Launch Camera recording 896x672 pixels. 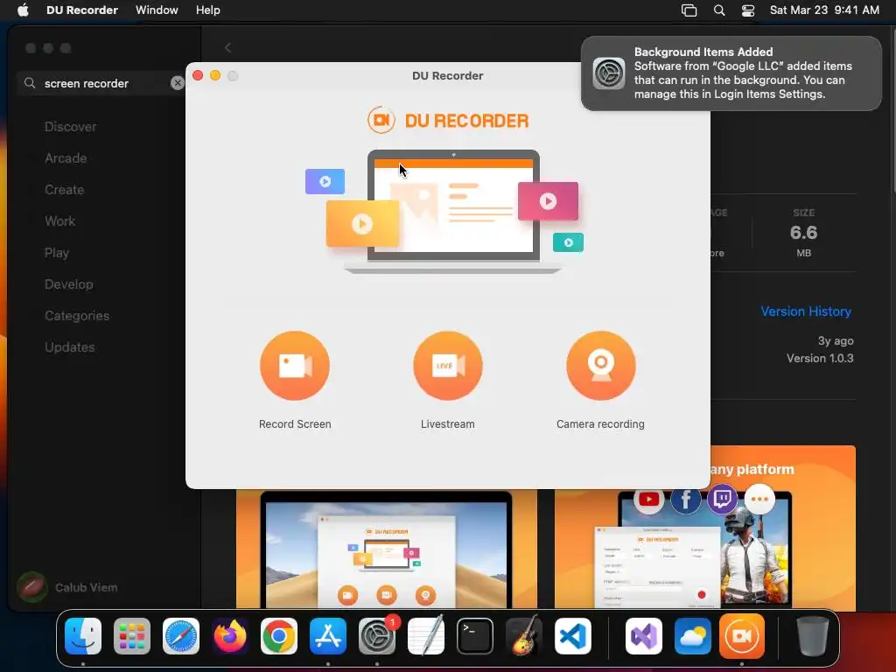[600, 366]
